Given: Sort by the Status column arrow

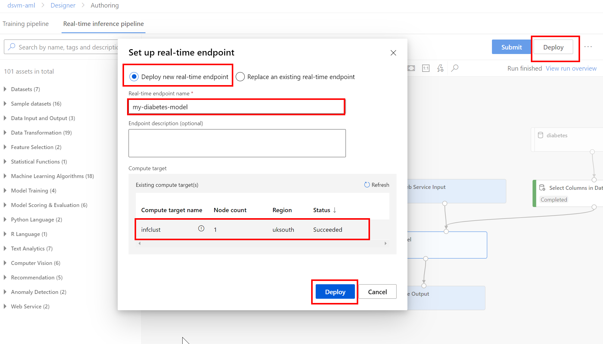Looking at the screenshot, I should pyautogui.click(x=335, y=210).
